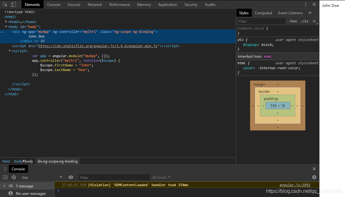Open the Network tab

coord(95,4)
